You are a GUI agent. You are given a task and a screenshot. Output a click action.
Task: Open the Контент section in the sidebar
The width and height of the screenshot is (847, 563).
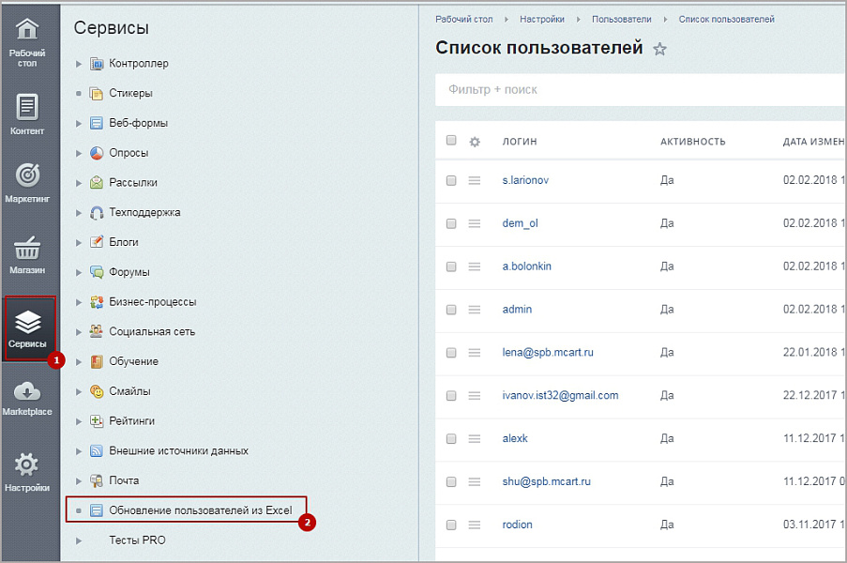coord(28,113)
